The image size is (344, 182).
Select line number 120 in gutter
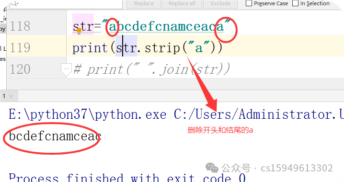[x=20, y=69]
